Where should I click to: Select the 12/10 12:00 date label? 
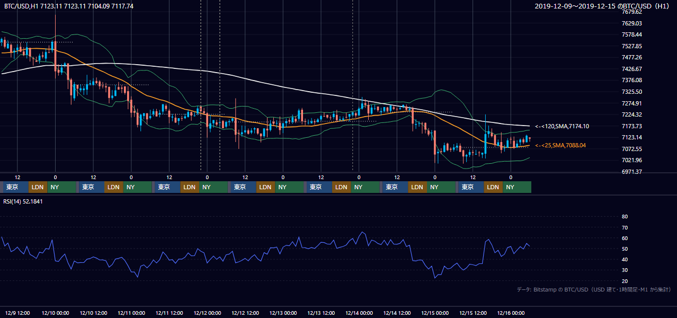tap(93, 313)
